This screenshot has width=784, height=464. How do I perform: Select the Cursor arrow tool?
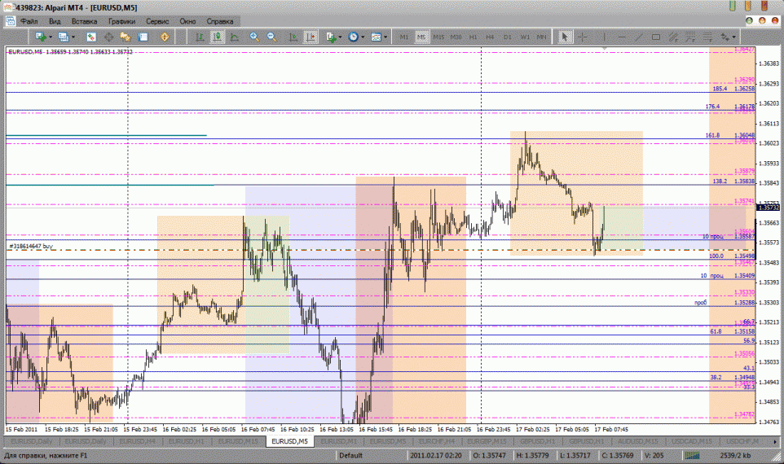pos(565,37)
